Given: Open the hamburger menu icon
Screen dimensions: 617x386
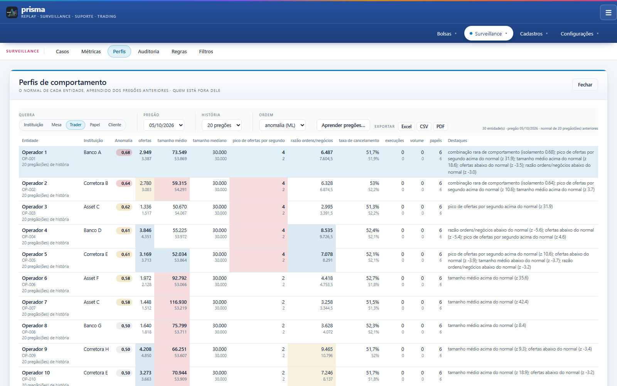Looking at the screenshot, I should [608, 12].
